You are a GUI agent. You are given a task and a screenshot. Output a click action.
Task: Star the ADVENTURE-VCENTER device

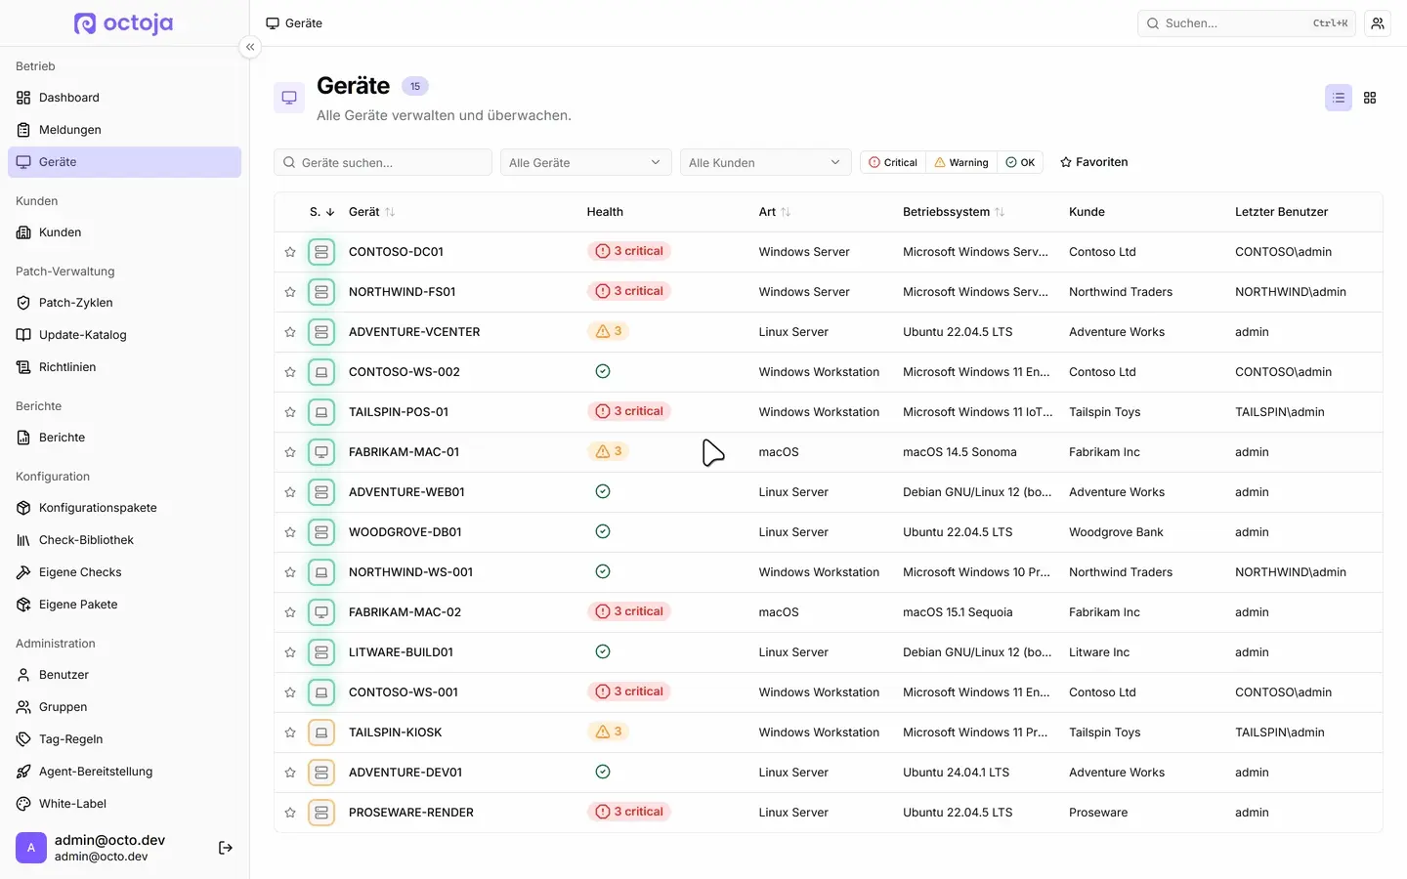(x=290, y=332)
